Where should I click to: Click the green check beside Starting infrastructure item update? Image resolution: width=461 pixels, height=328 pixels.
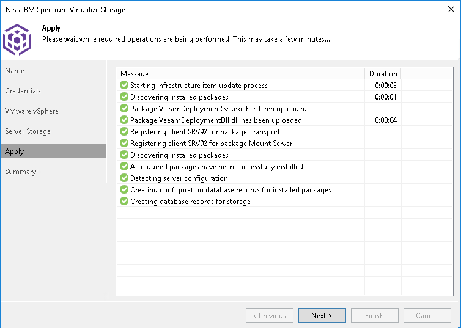pos(124,86)
